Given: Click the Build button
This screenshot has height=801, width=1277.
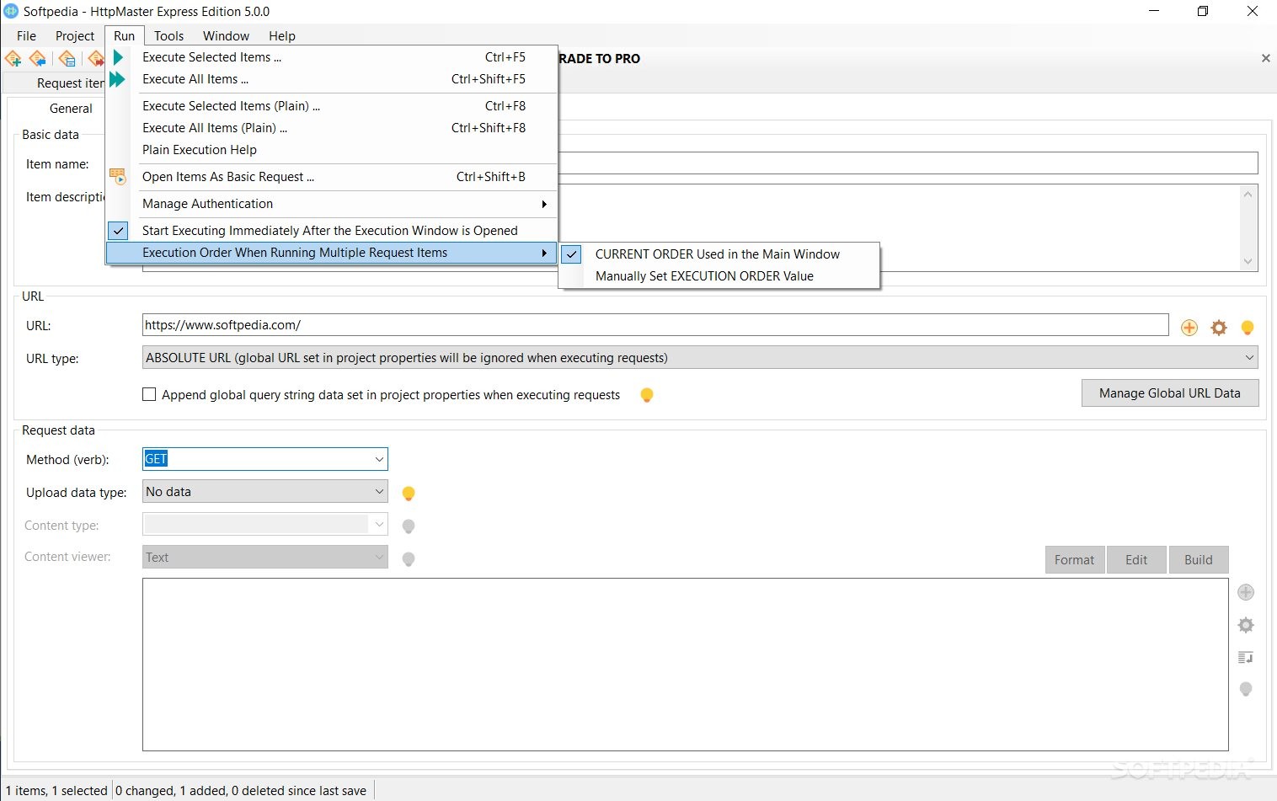Looking at the screenshot, I should (x=1199, y=560).
